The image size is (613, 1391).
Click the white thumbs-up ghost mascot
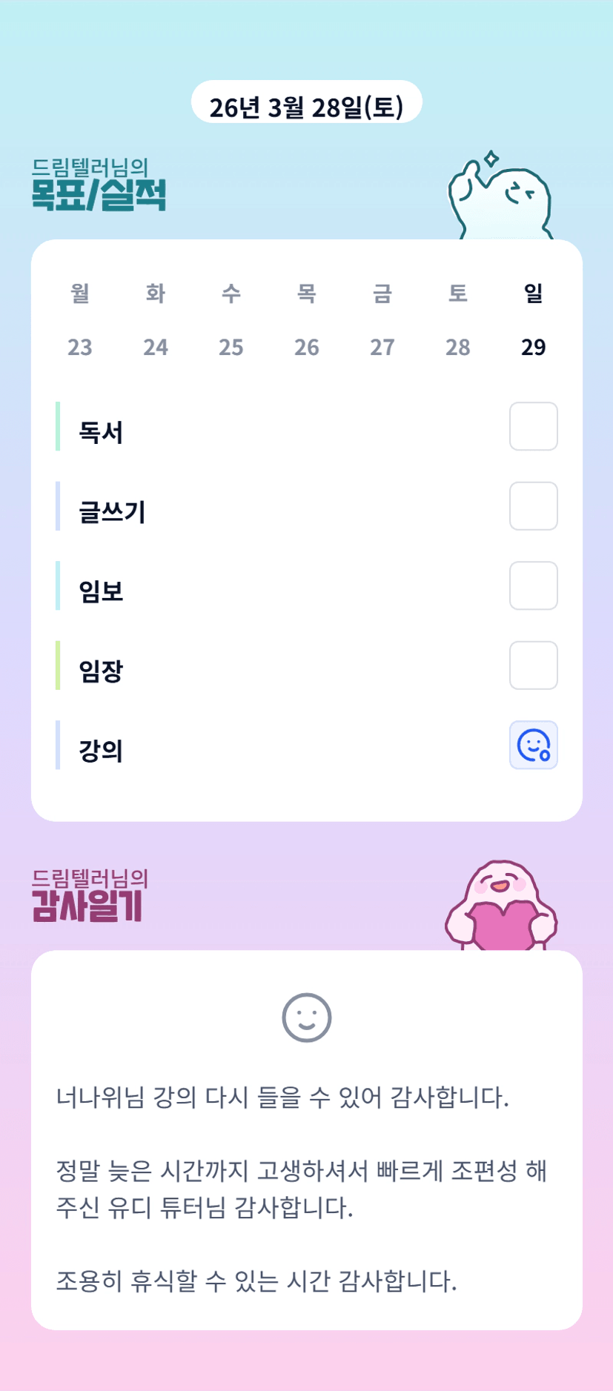500,198
